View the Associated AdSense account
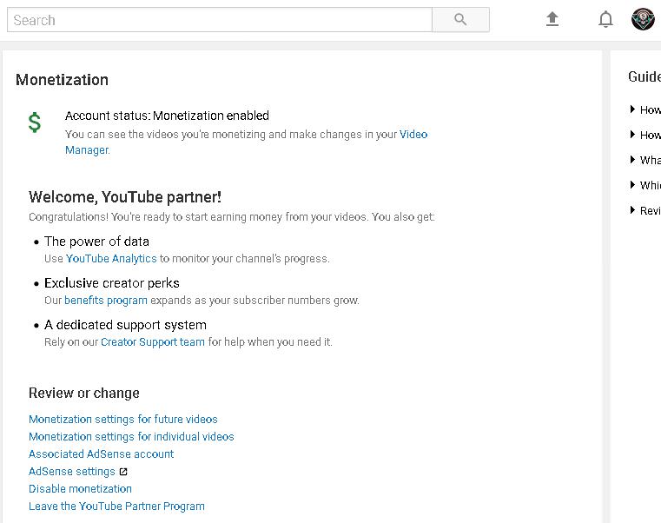661x523 pixels. click(101, 453)
